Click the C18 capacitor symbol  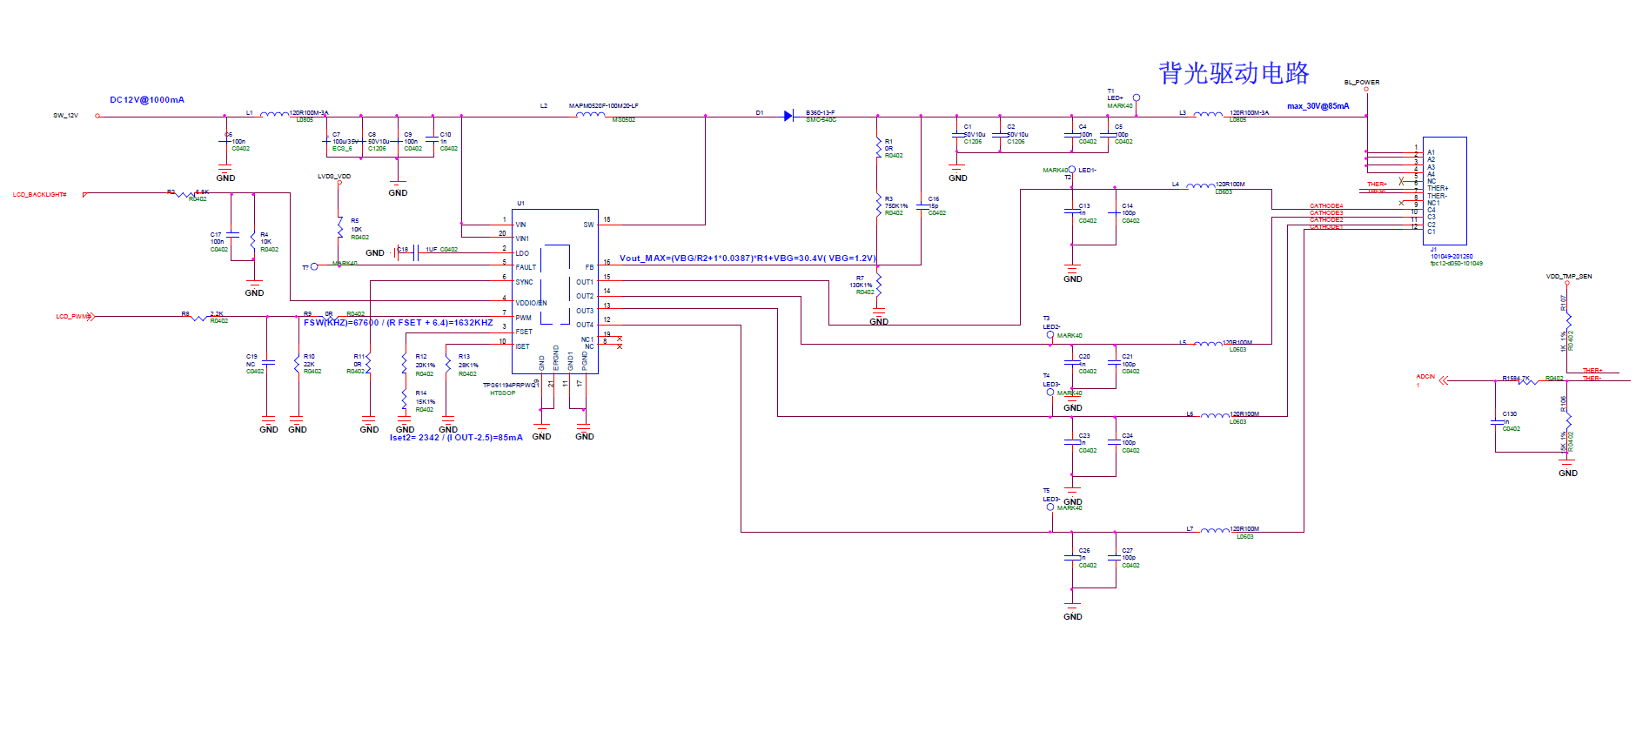[416, 252]
